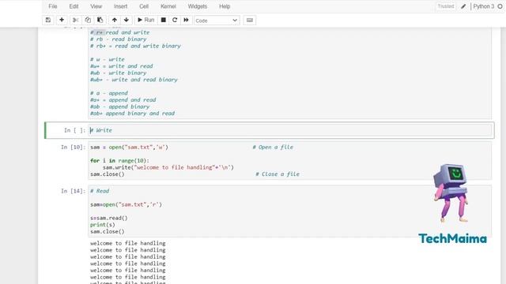Click the first 'welcome to file handling' output line

tap(128, 244)
